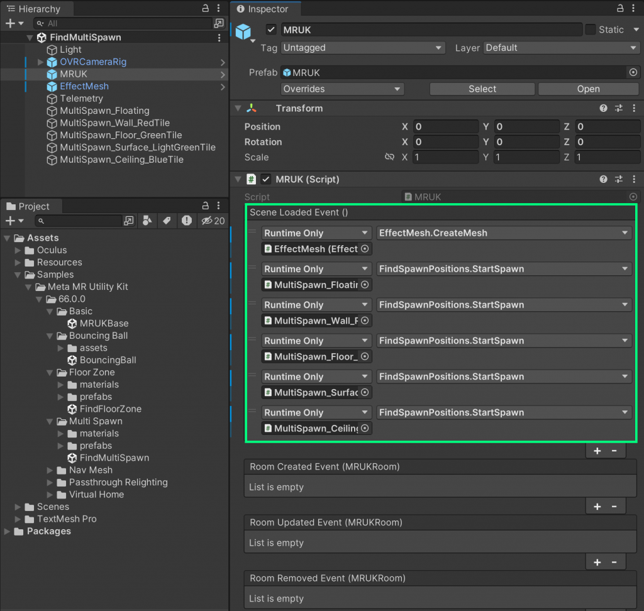Open the MRUK Script presets icon

618,179
